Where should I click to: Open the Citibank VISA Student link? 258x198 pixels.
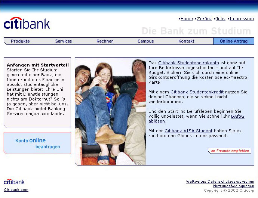click(188, 131)
